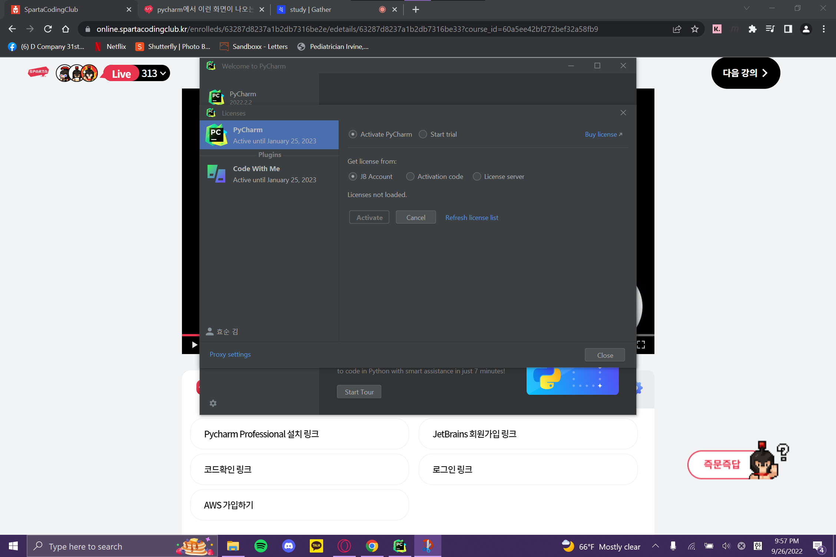Open the Sandboxx - Letters bookmark
The image size is (836, 557).
[x=253, y=47]
